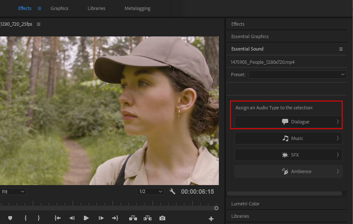353x224 pixels.
Task: Click the Extract button icon
Action: 147,218
